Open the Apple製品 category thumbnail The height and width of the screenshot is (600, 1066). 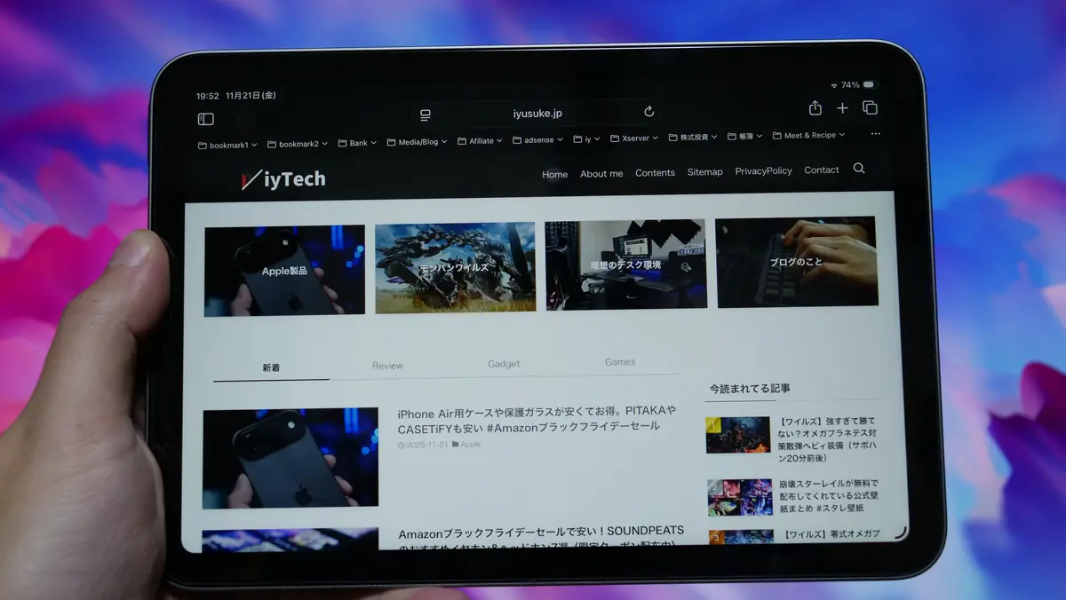pos(284,270)
